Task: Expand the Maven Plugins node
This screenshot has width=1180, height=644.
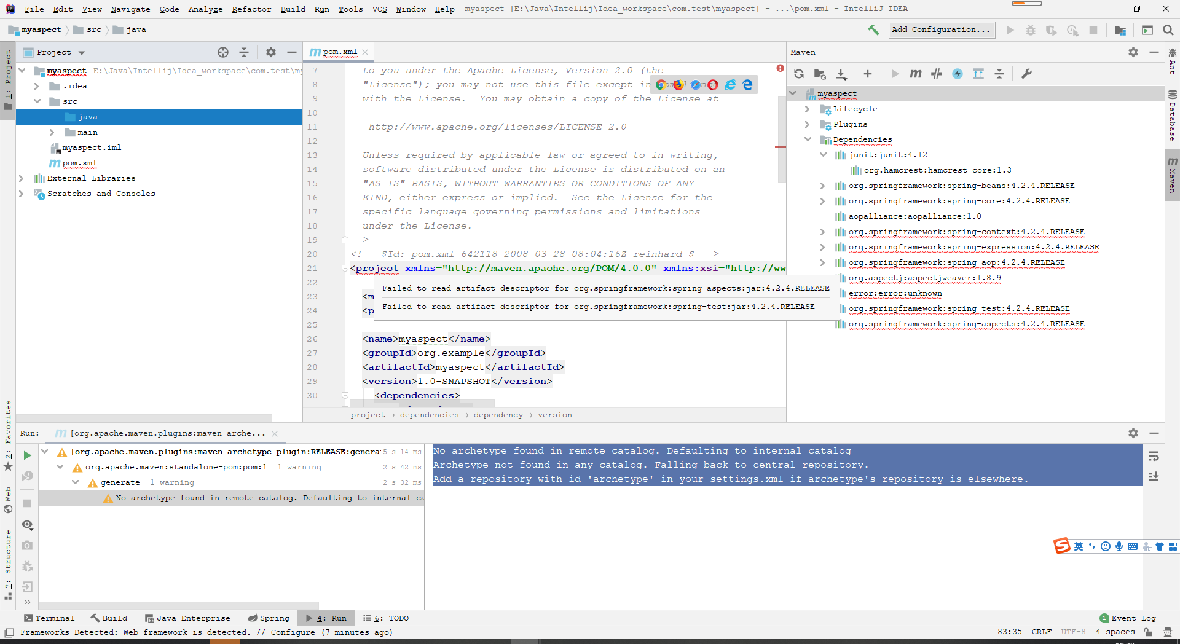Action: coord(808,124)
